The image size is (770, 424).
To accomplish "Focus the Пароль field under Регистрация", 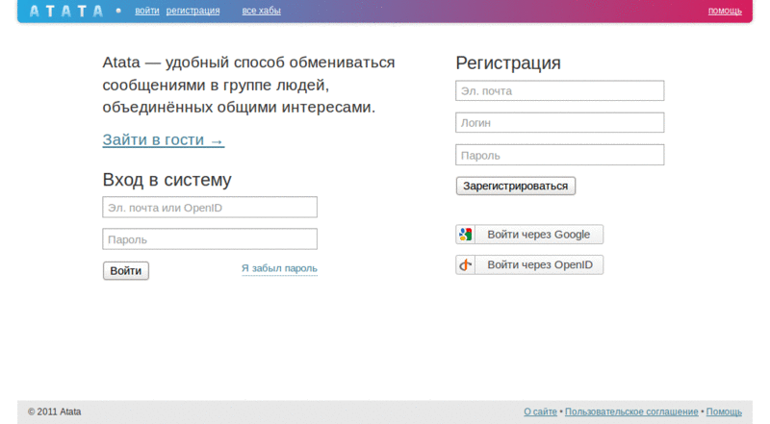I will (x=560, y=155).
